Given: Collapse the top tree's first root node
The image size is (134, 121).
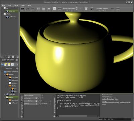Looking at the screenshot, I should (2, 8).
